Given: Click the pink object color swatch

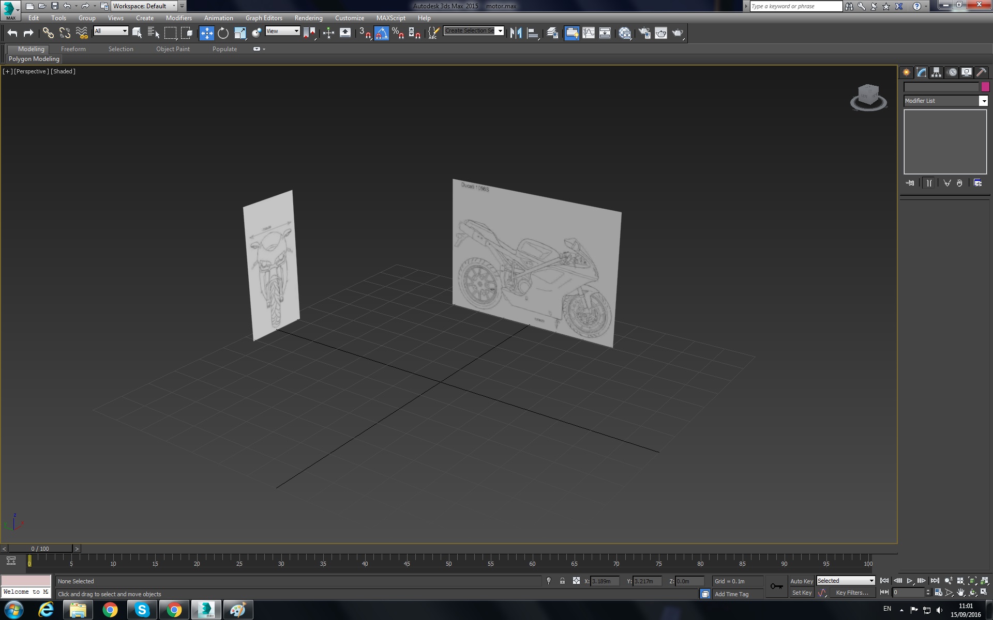Looking at the screenshot, I should point(985,87).
